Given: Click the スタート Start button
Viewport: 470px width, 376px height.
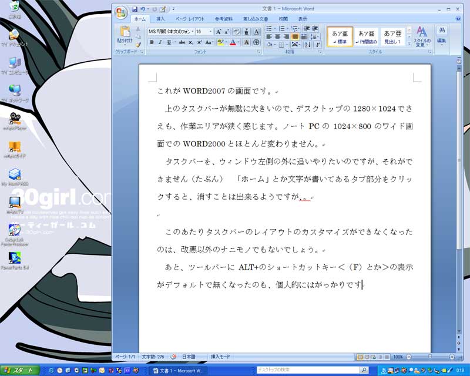Looking at the screenshot, I should (20, 370).
